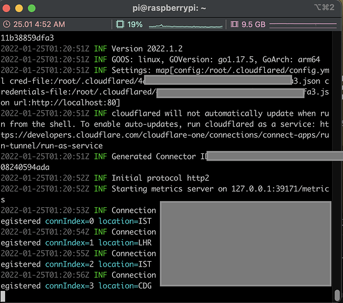Click the red close window button
This screenshot has width=343, height=303.
tap(6, 8)
